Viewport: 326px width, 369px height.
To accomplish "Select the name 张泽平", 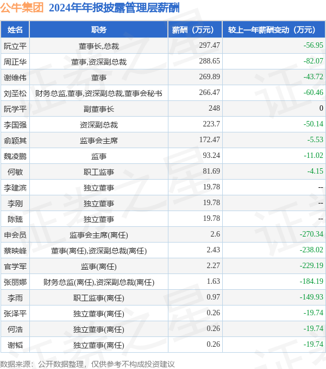I will [x=15, y=314].
